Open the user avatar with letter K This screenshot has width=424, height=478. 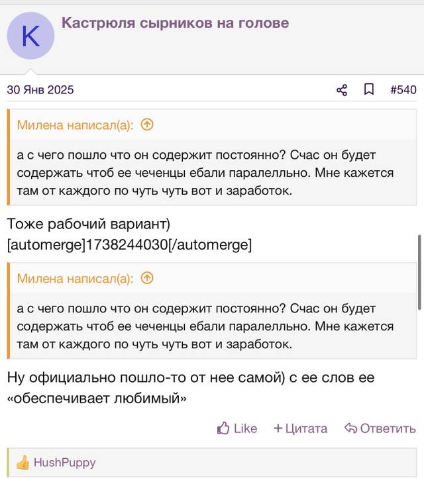tap(30, 36)
